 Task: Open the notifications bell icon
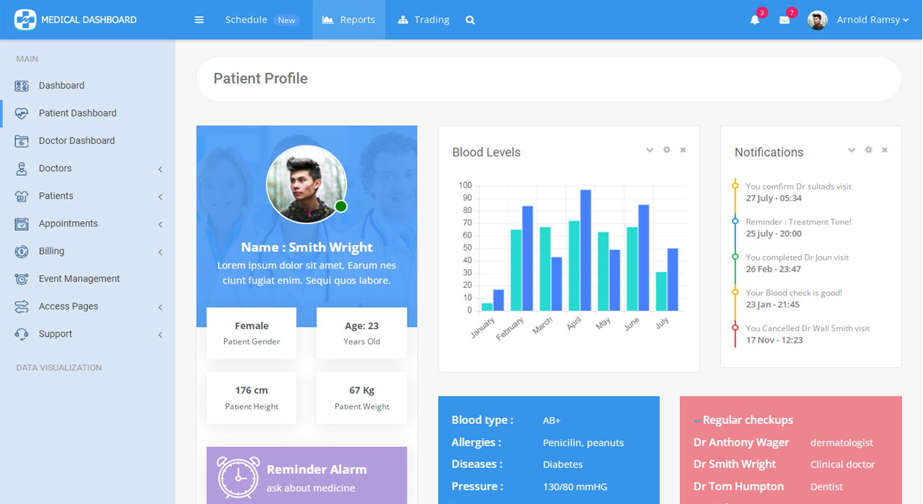click(754, 20)
